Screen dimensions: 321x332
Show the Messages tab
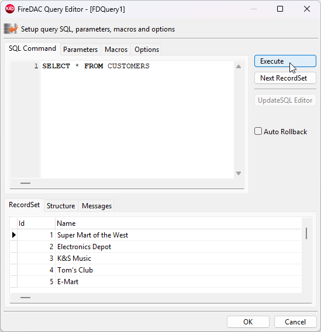(x=96, y=206)
